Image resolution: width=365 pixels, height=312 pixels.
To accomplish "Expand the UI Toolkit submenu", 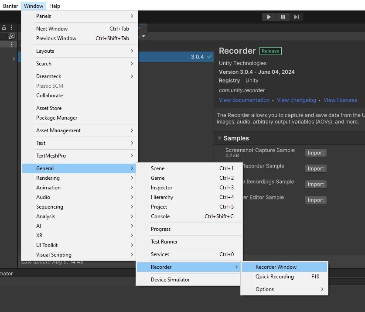I will point(80,245).
